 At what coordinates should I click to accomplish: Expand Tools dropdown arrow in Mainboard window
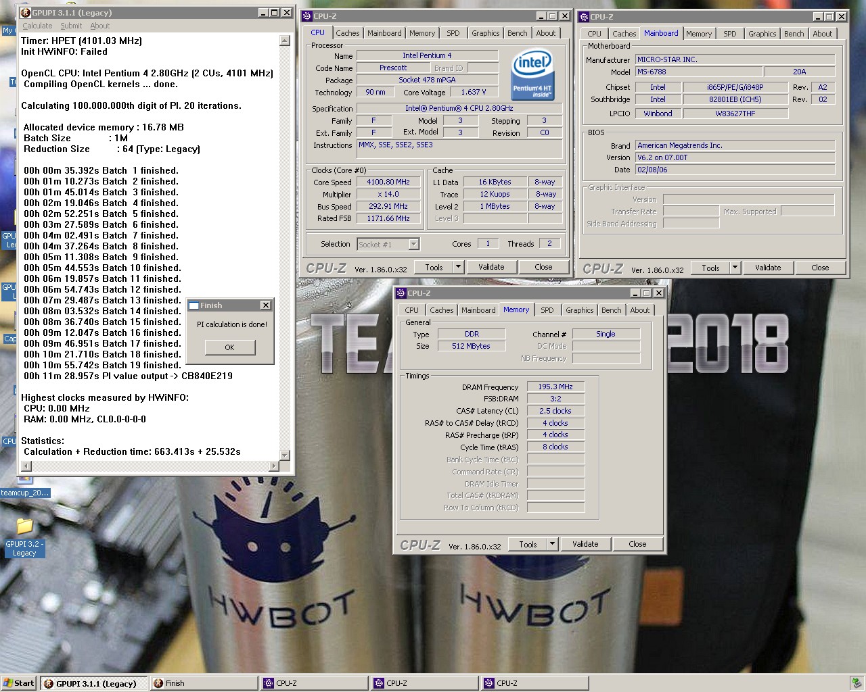pos(735,268)
